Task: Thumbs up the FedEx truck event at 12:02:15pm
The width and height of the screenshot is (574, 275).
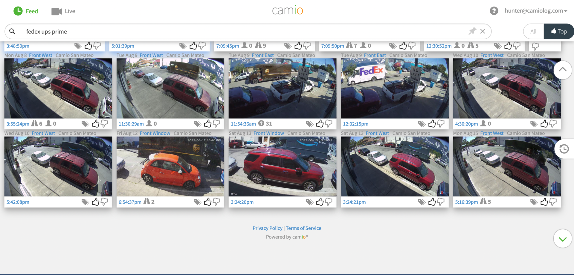Action: pyautogui.click(x=432, y=123)
